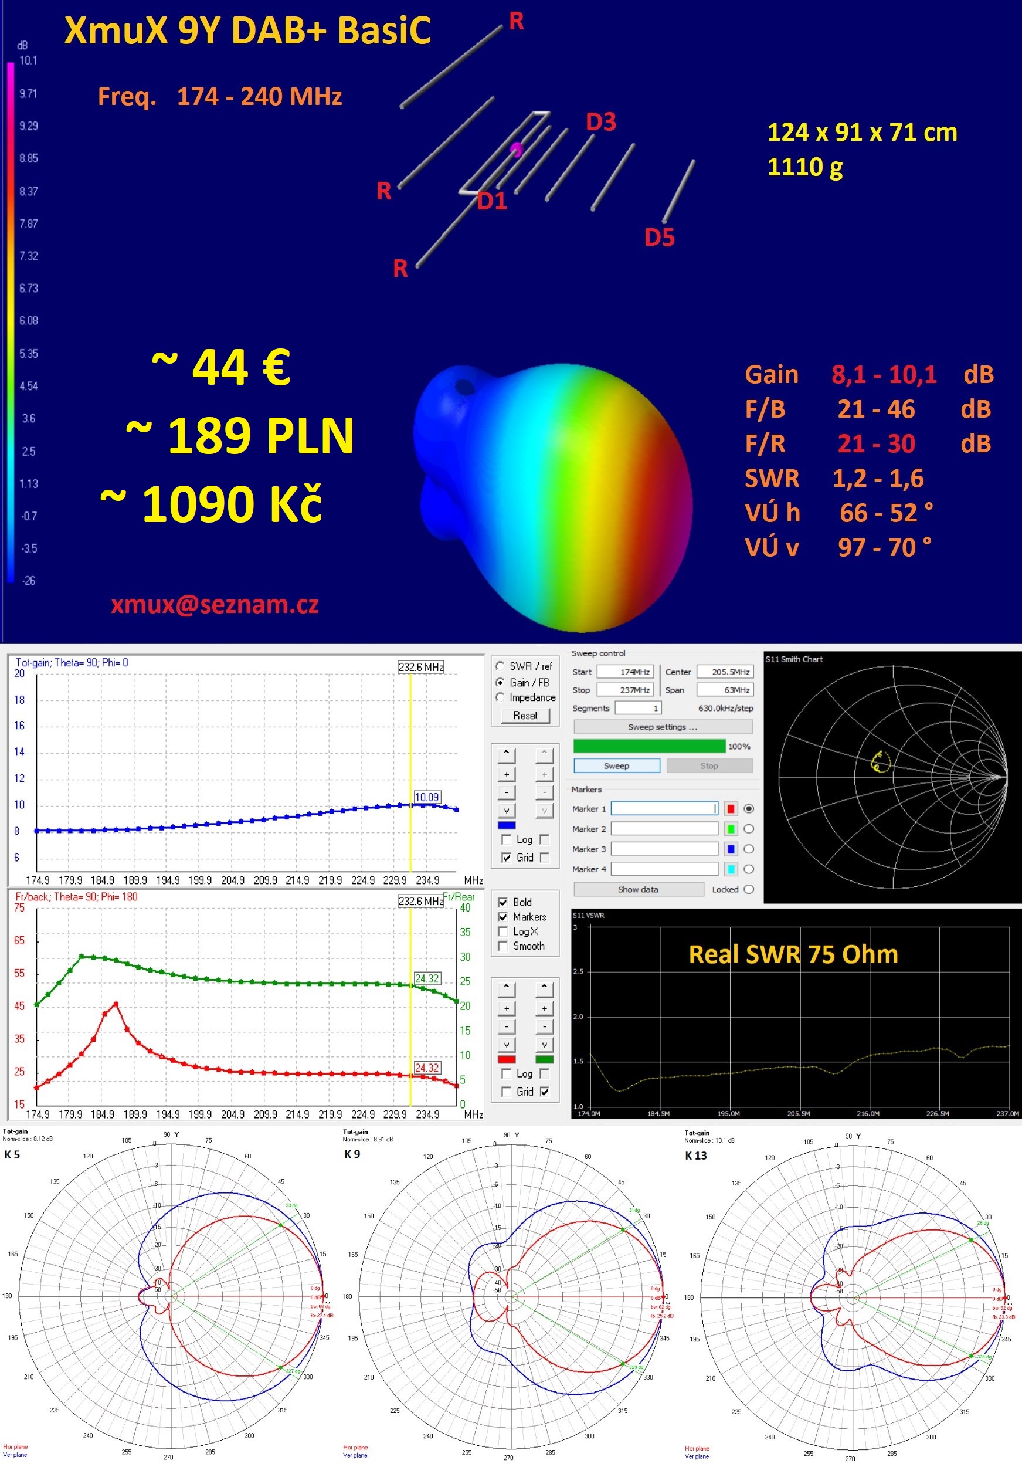Toggle left Log checkbox in Fr/back panel

(x=507, y=1074)
